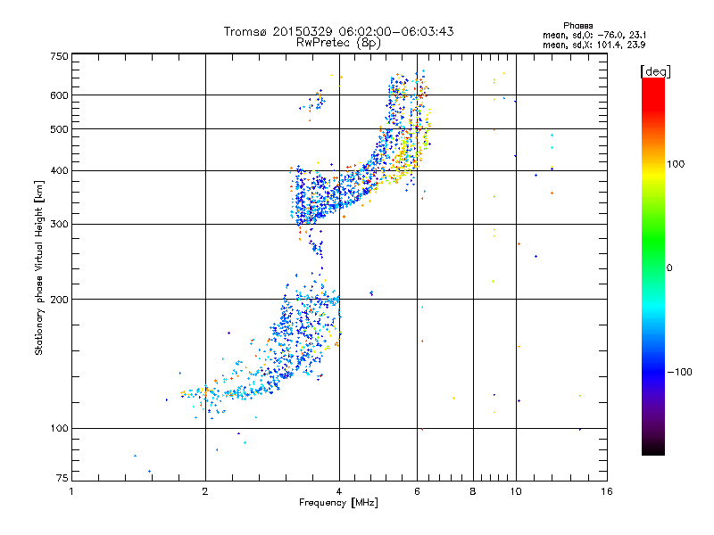Viewport: 714px width, 535px height.
Task: Click the '[deg]' colorbar unit label
Action: [655, 71]
